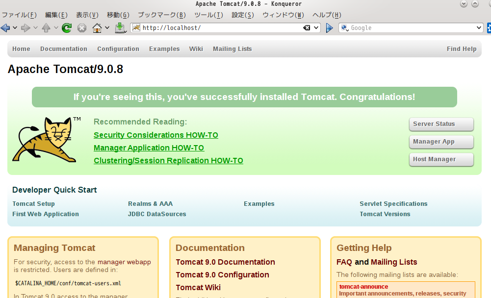The height and width of the screenshot is (298, 491).
Task: Open Tomcat Versions link
Action: pyautogui.click(x=385, y=214)
